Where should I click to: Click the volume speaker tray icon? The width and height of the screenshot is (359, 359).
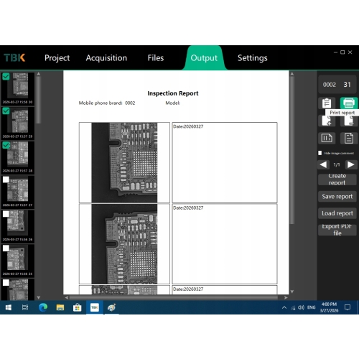[301, 307]
